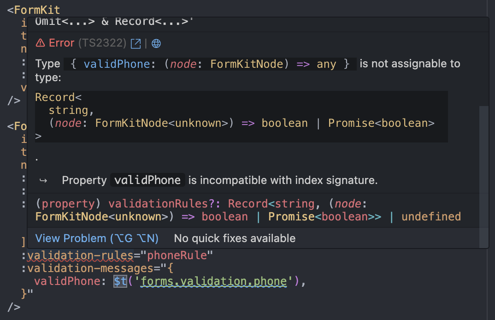Click the 'No quick fixes available' text
Viewport: 495px width, 320px height.
coord(235,238)
